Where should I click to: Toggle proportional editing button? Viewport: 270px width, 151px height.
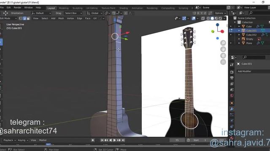point(126,13)
